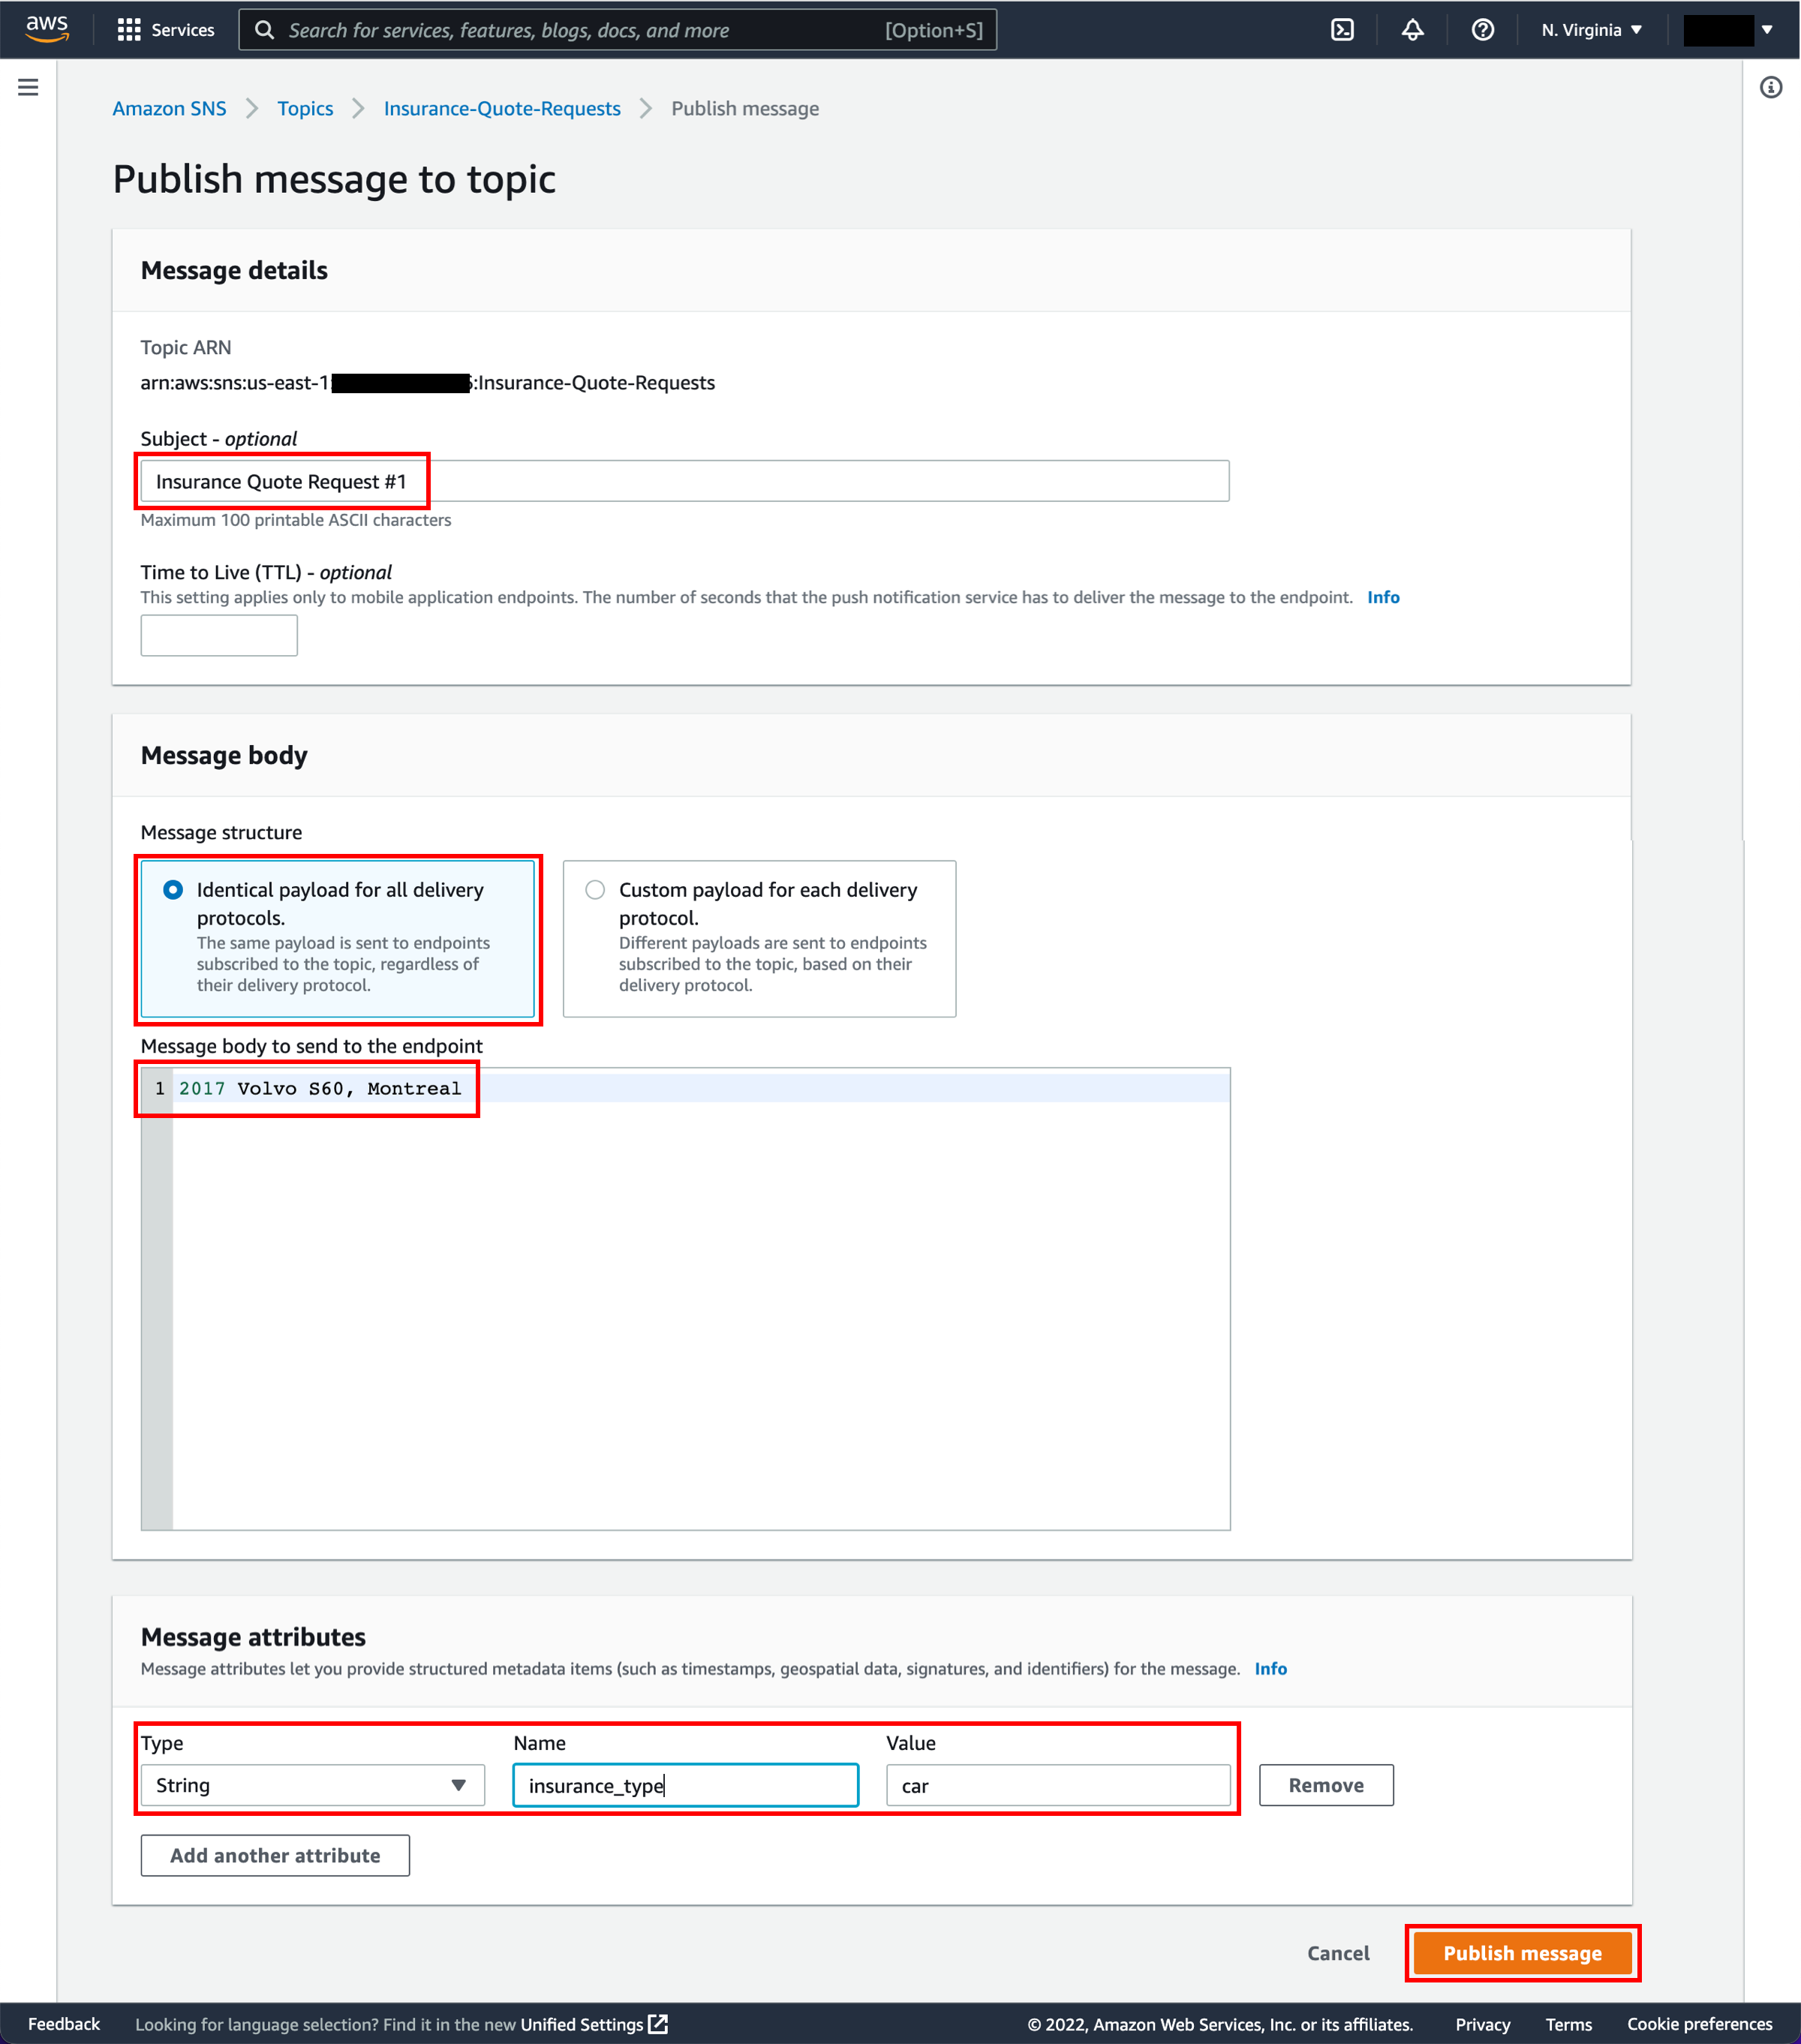Click the AWS account/user profile icon
This screenshot has width=1801, height=2044.
pyautogui.click(x=1728, y=29)
